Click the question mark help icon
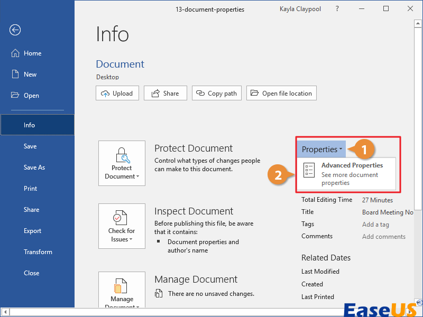The width and height of the screenshot is (423, 317). 337,9
